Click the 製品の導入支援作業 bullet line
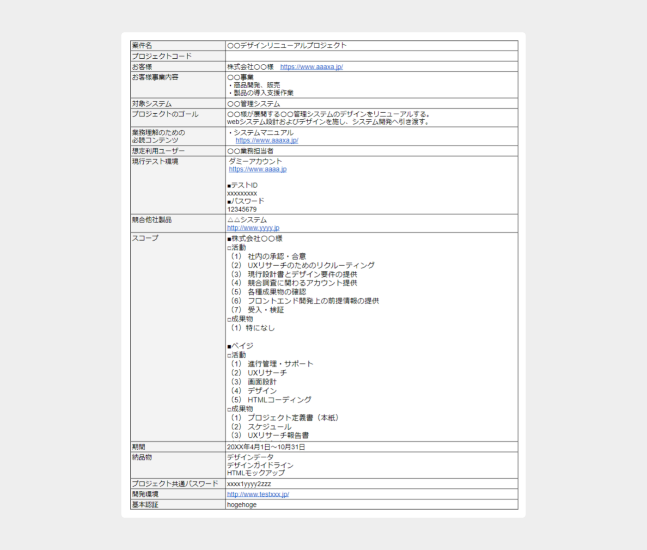This screenshot has width=647, height=550. (261, 93)
